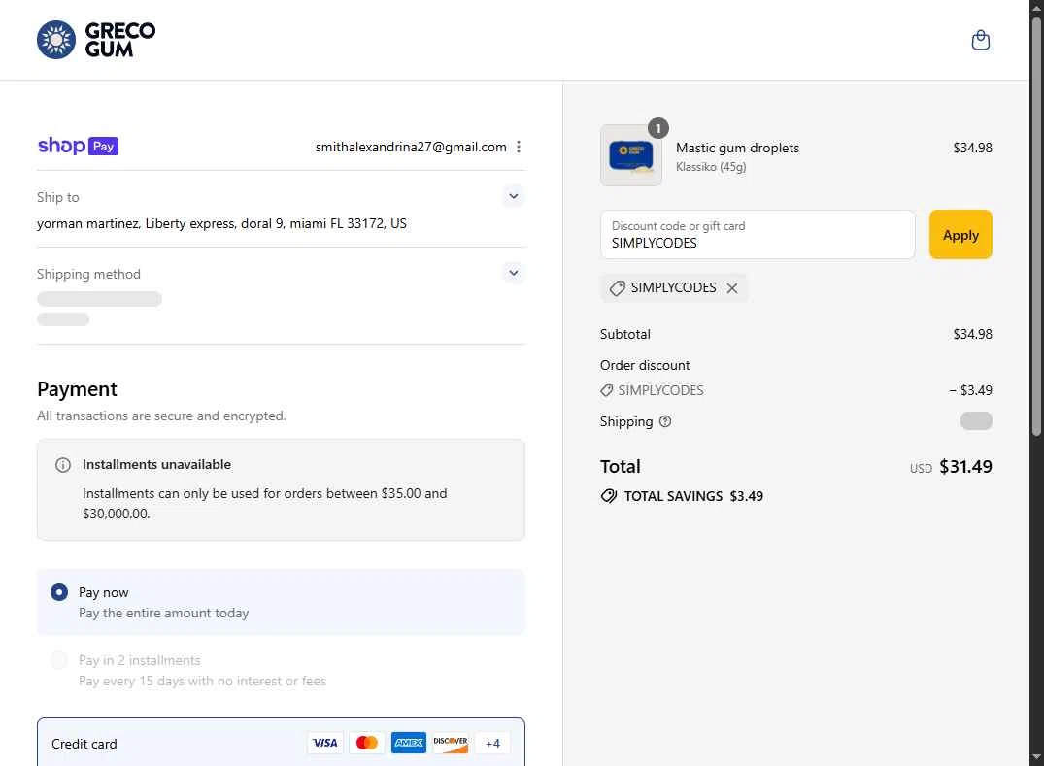Click the tag icon in SIMPLYCODES chip
The width and height of the screenshot is (1044, 766).
pyautogui.click(x=618, y=288)
